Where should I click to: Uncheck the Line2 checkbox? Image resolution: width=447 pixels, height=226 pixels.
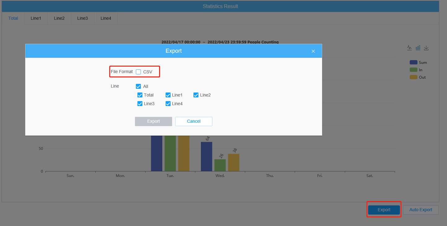click(196, 95)
